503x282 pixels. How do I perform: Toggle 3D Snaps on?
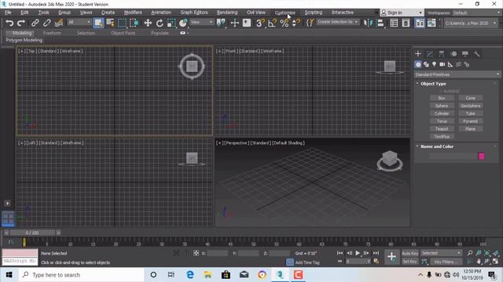tap(260, 23)
